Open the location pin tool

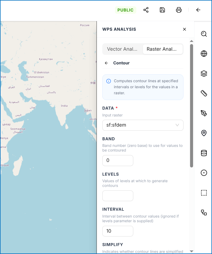(x=204, y=133)
